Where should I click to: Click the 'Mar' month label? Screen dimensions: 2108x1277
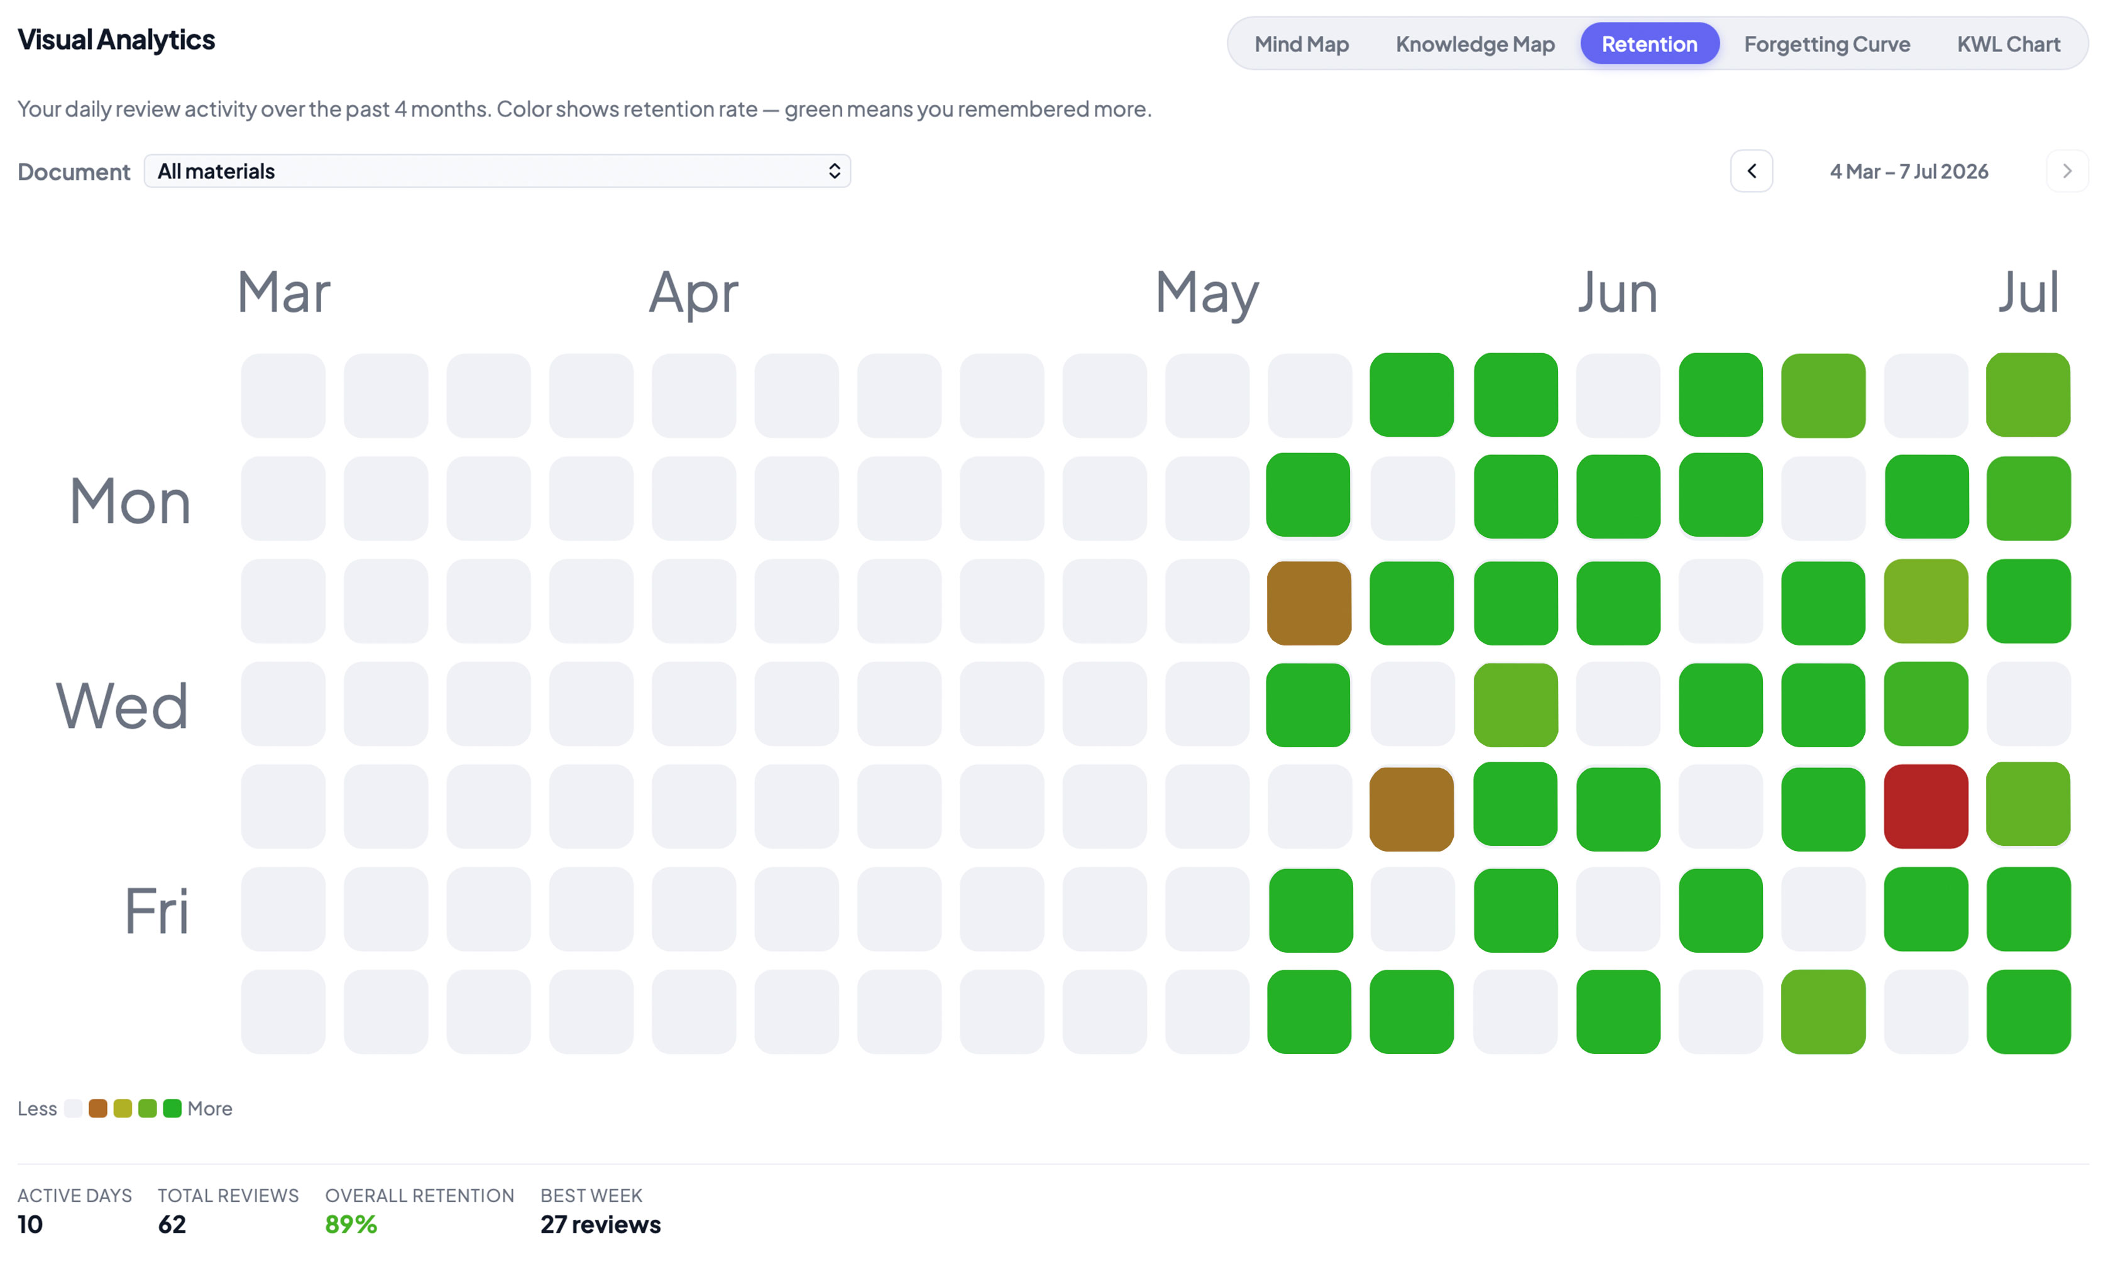pos(283,292)
